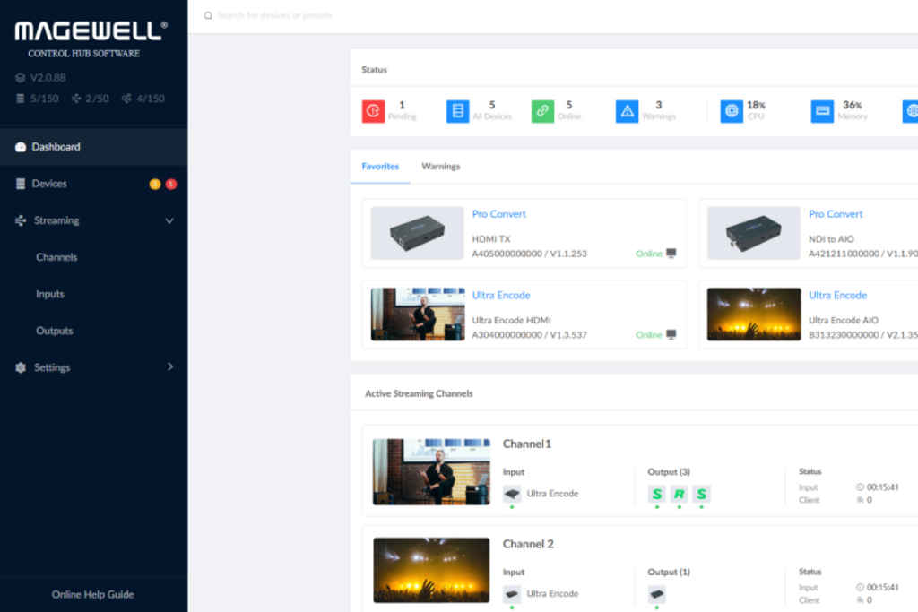Click Channel 1 input device icon
918x612 pixels.
(x=512, y=494)
